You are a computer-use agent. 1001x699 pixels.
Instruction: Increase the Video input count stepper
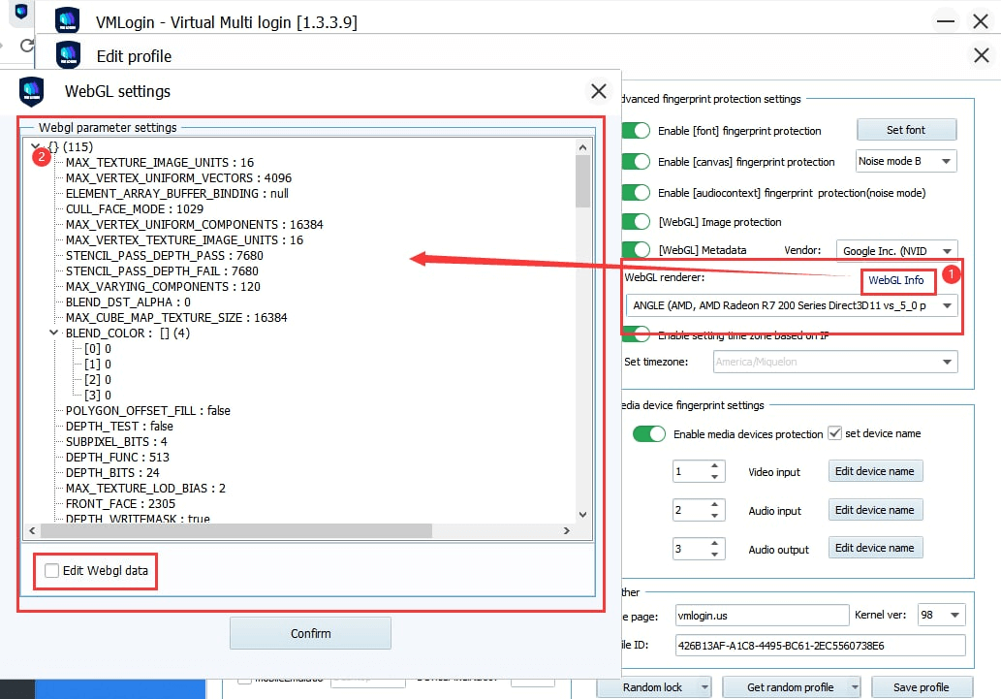coord(715,466)
